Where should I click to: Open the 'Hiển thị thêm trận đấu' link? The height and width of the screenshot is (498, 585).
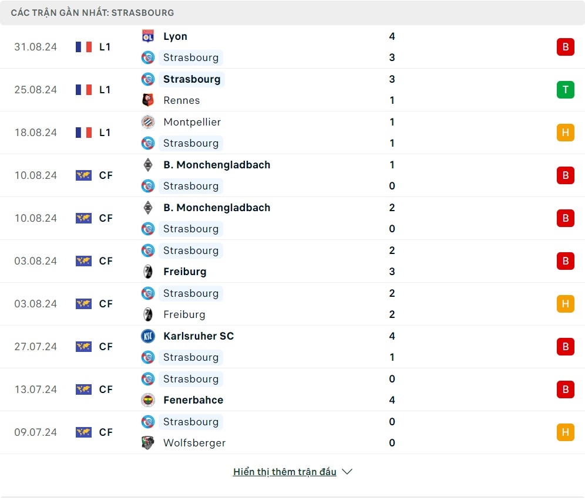pyautogui.click(x=285, y=472)
